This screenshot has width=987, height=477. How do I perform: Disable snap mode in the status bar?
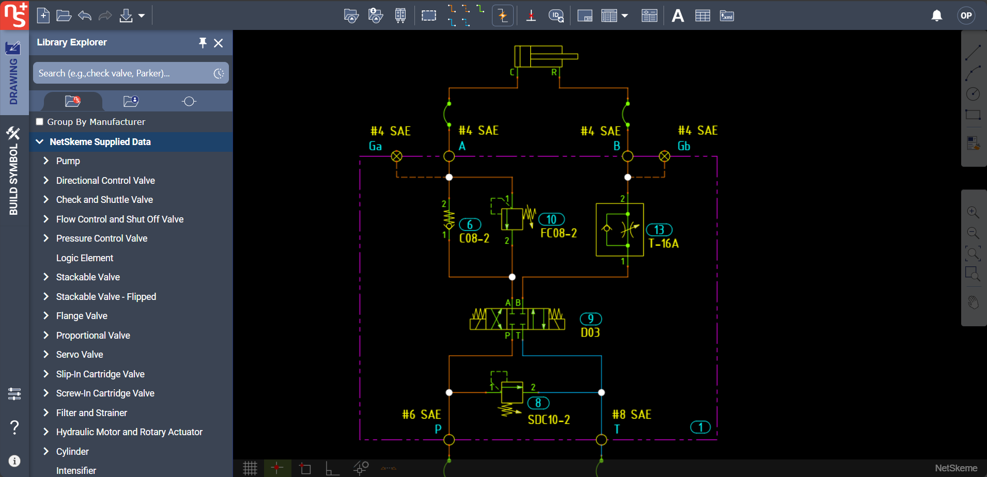click(x=277, y=468)
